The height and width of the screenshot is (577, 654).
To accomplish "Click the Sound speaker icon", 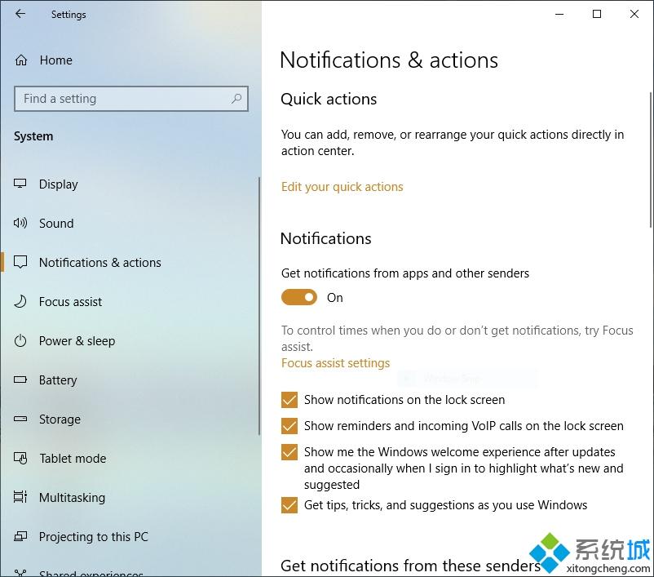I will click(x=20, y=223).
